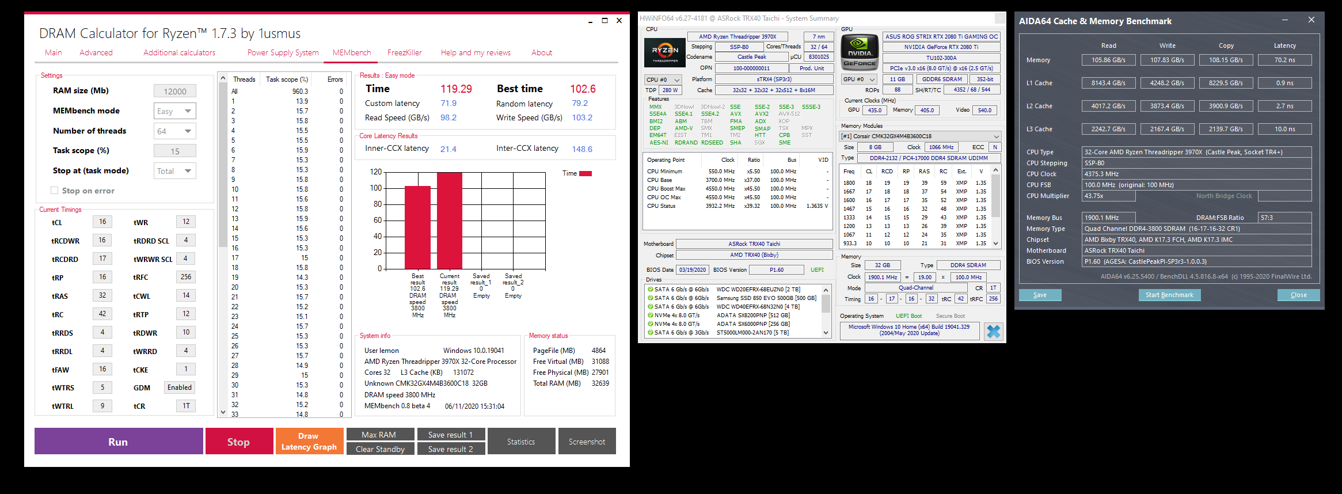Click the Current result red bar in chart

click(450, 220)
